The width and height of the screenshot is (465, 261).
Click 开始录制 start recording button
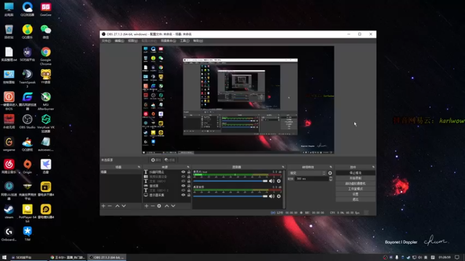click(355, 178)
